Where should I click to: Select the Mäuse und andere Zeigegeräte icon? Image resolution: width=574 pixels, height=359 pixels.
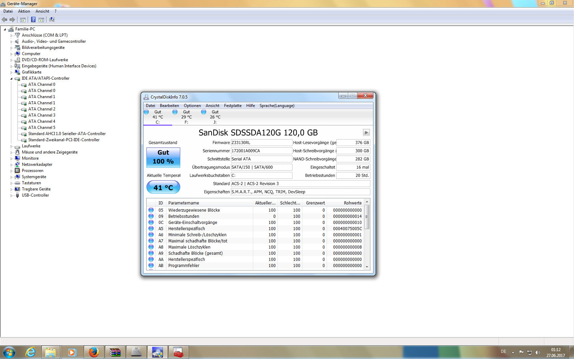coord(17,152)
